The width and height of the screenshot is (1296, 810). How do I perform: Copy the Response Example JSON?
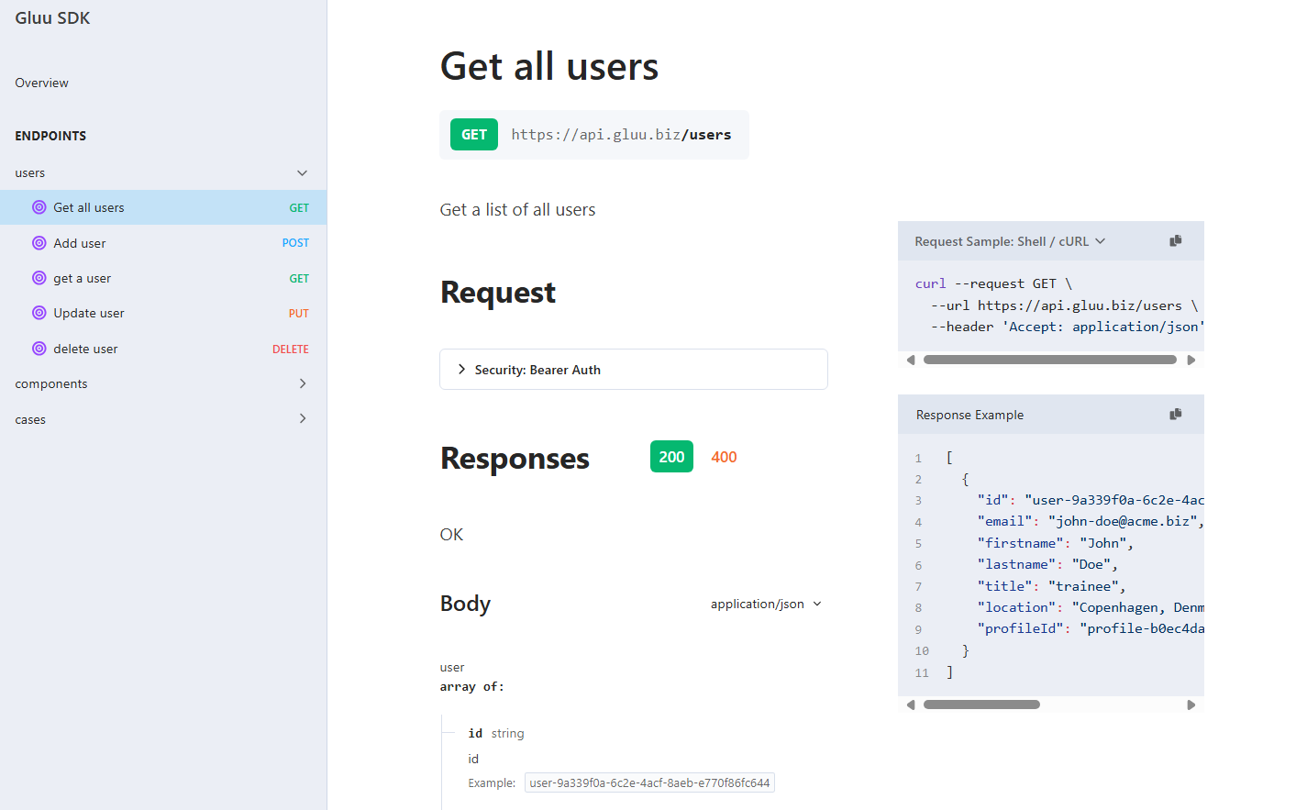(1175, 415)
